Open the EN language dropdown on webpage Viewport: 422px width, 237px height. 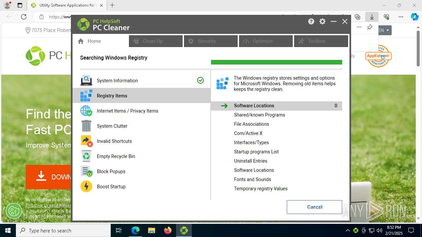[x=384, y=30]
